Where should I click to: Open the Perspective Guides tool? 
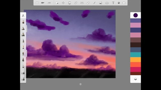point(107,3)
